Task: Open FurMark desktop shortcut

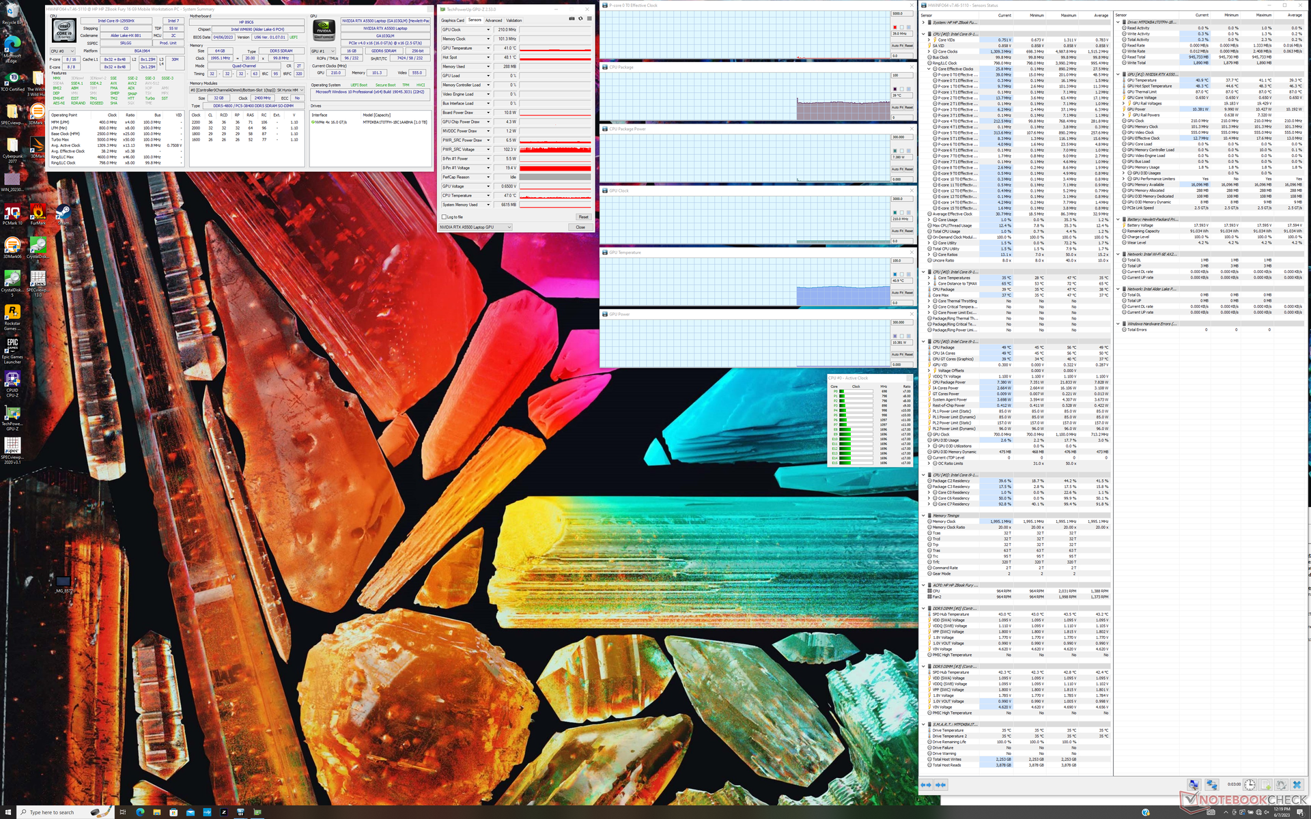Action: click(x=38, y=214)
